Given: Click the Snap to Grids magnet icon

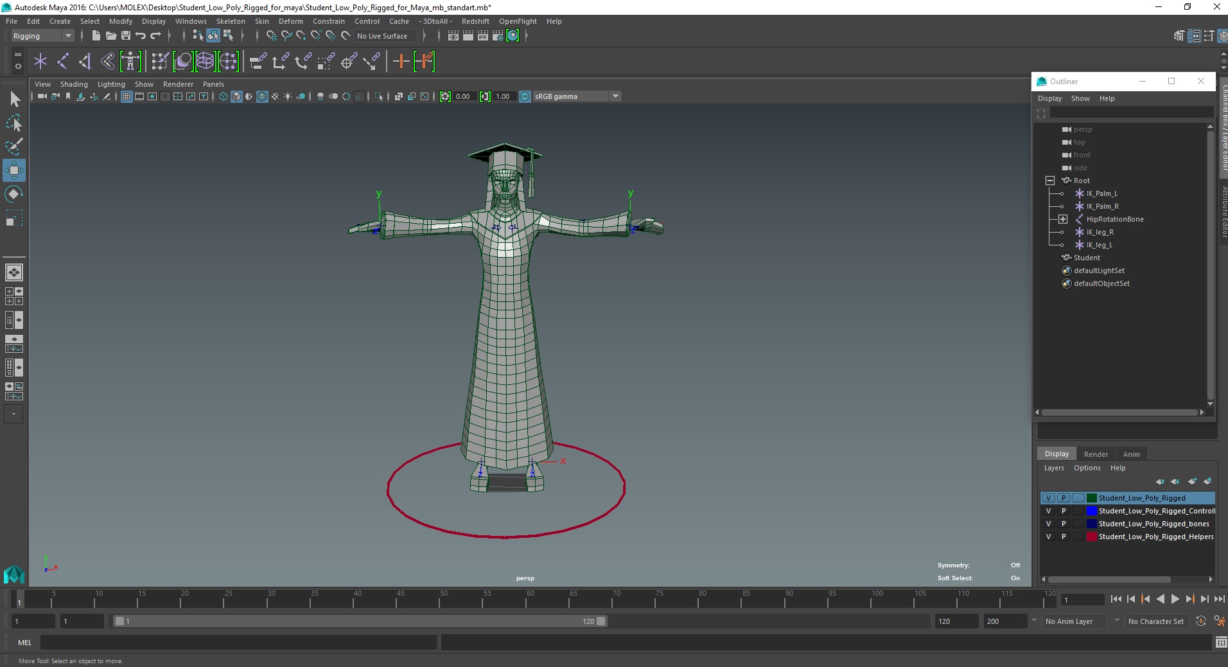Looking at the screenshot, I should [x=272, y=36].
